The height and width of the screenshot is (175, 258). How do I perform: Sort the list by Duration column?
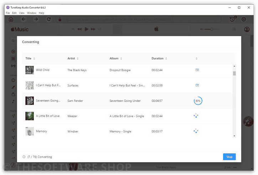[x=166, y=58]
